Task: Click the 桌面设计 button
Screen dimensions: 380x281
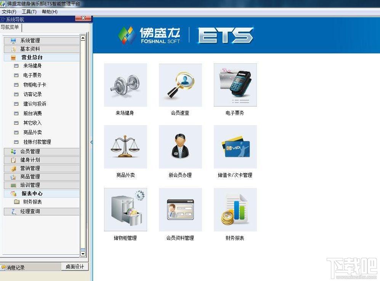Action: [x=75, y=267]
